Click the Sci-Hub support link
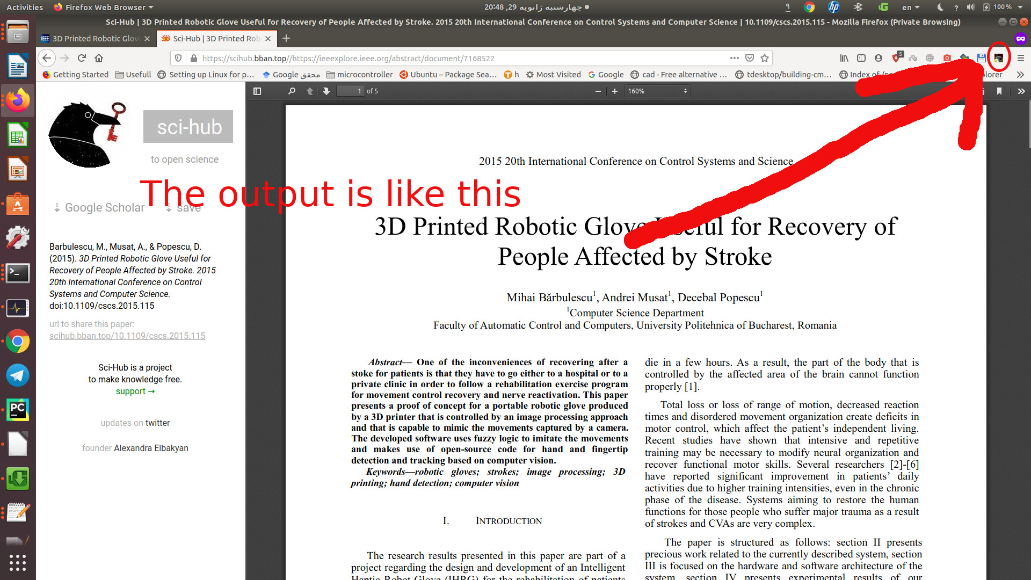This screenshot has height=580, width=1031. point(135,392)
